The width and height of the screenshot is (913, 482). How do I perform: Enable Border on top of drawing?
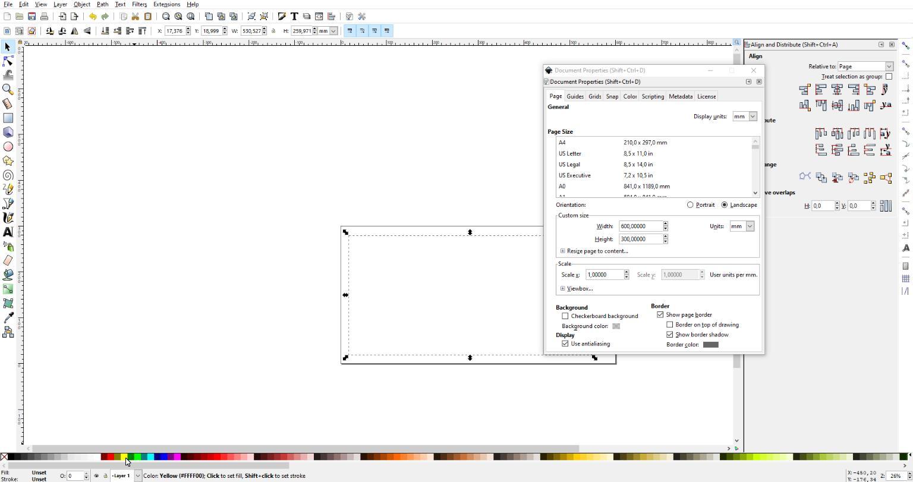tap(670, 325)
